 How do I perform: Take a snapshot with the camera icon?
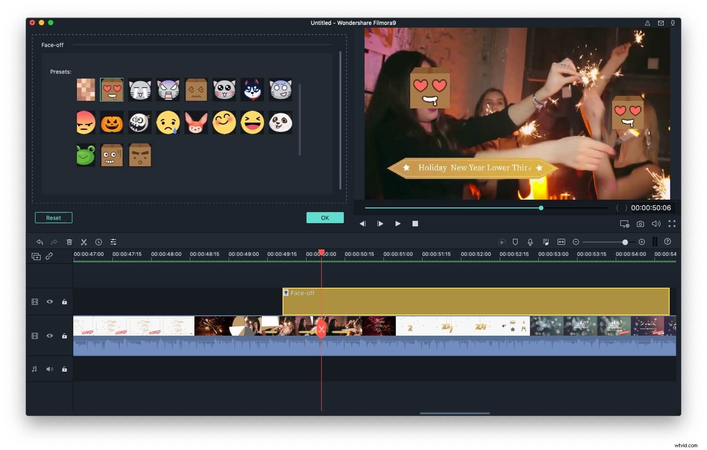click(x=640, y=224)
